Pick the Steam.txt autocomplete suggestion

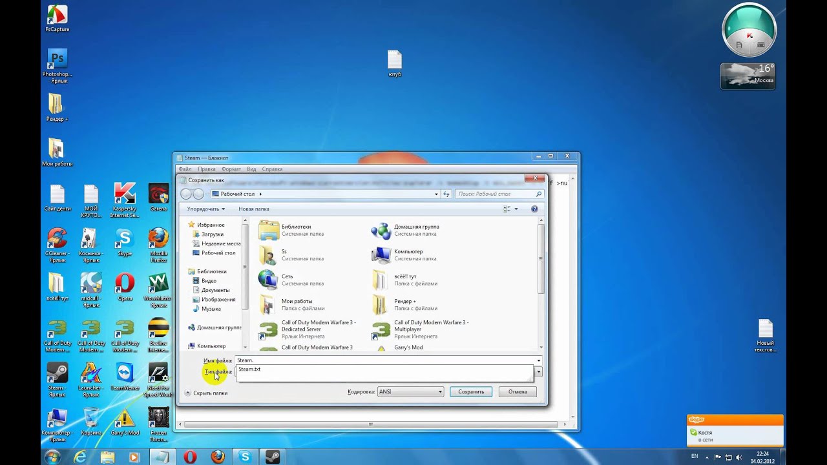pos(385,369)
